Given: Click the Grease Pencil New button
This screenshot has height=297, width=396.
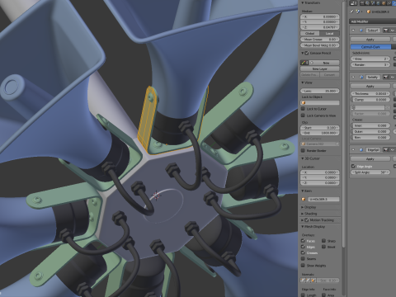Looking at the screenshot, I should (326, 63).
